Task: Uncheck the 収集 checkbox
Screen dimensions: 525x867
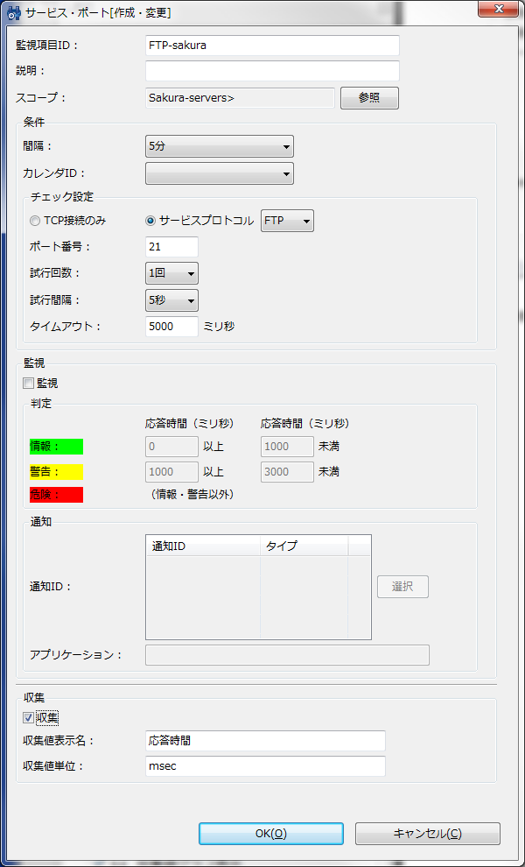Action: point(29,718)
